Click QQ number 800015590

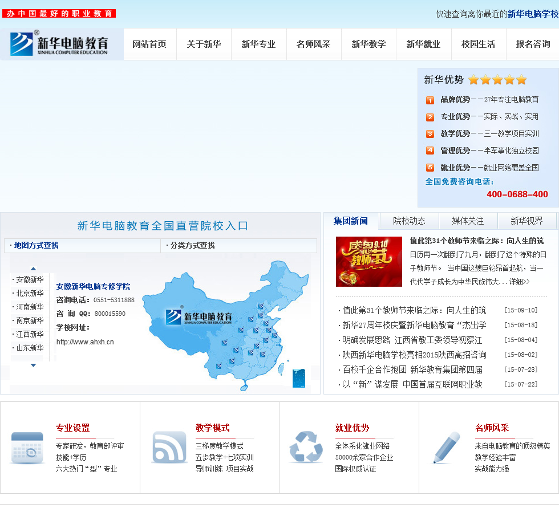tap(110, 314)
